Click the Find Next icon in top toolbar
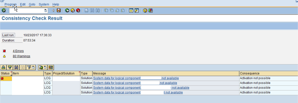 coord(98,11)
